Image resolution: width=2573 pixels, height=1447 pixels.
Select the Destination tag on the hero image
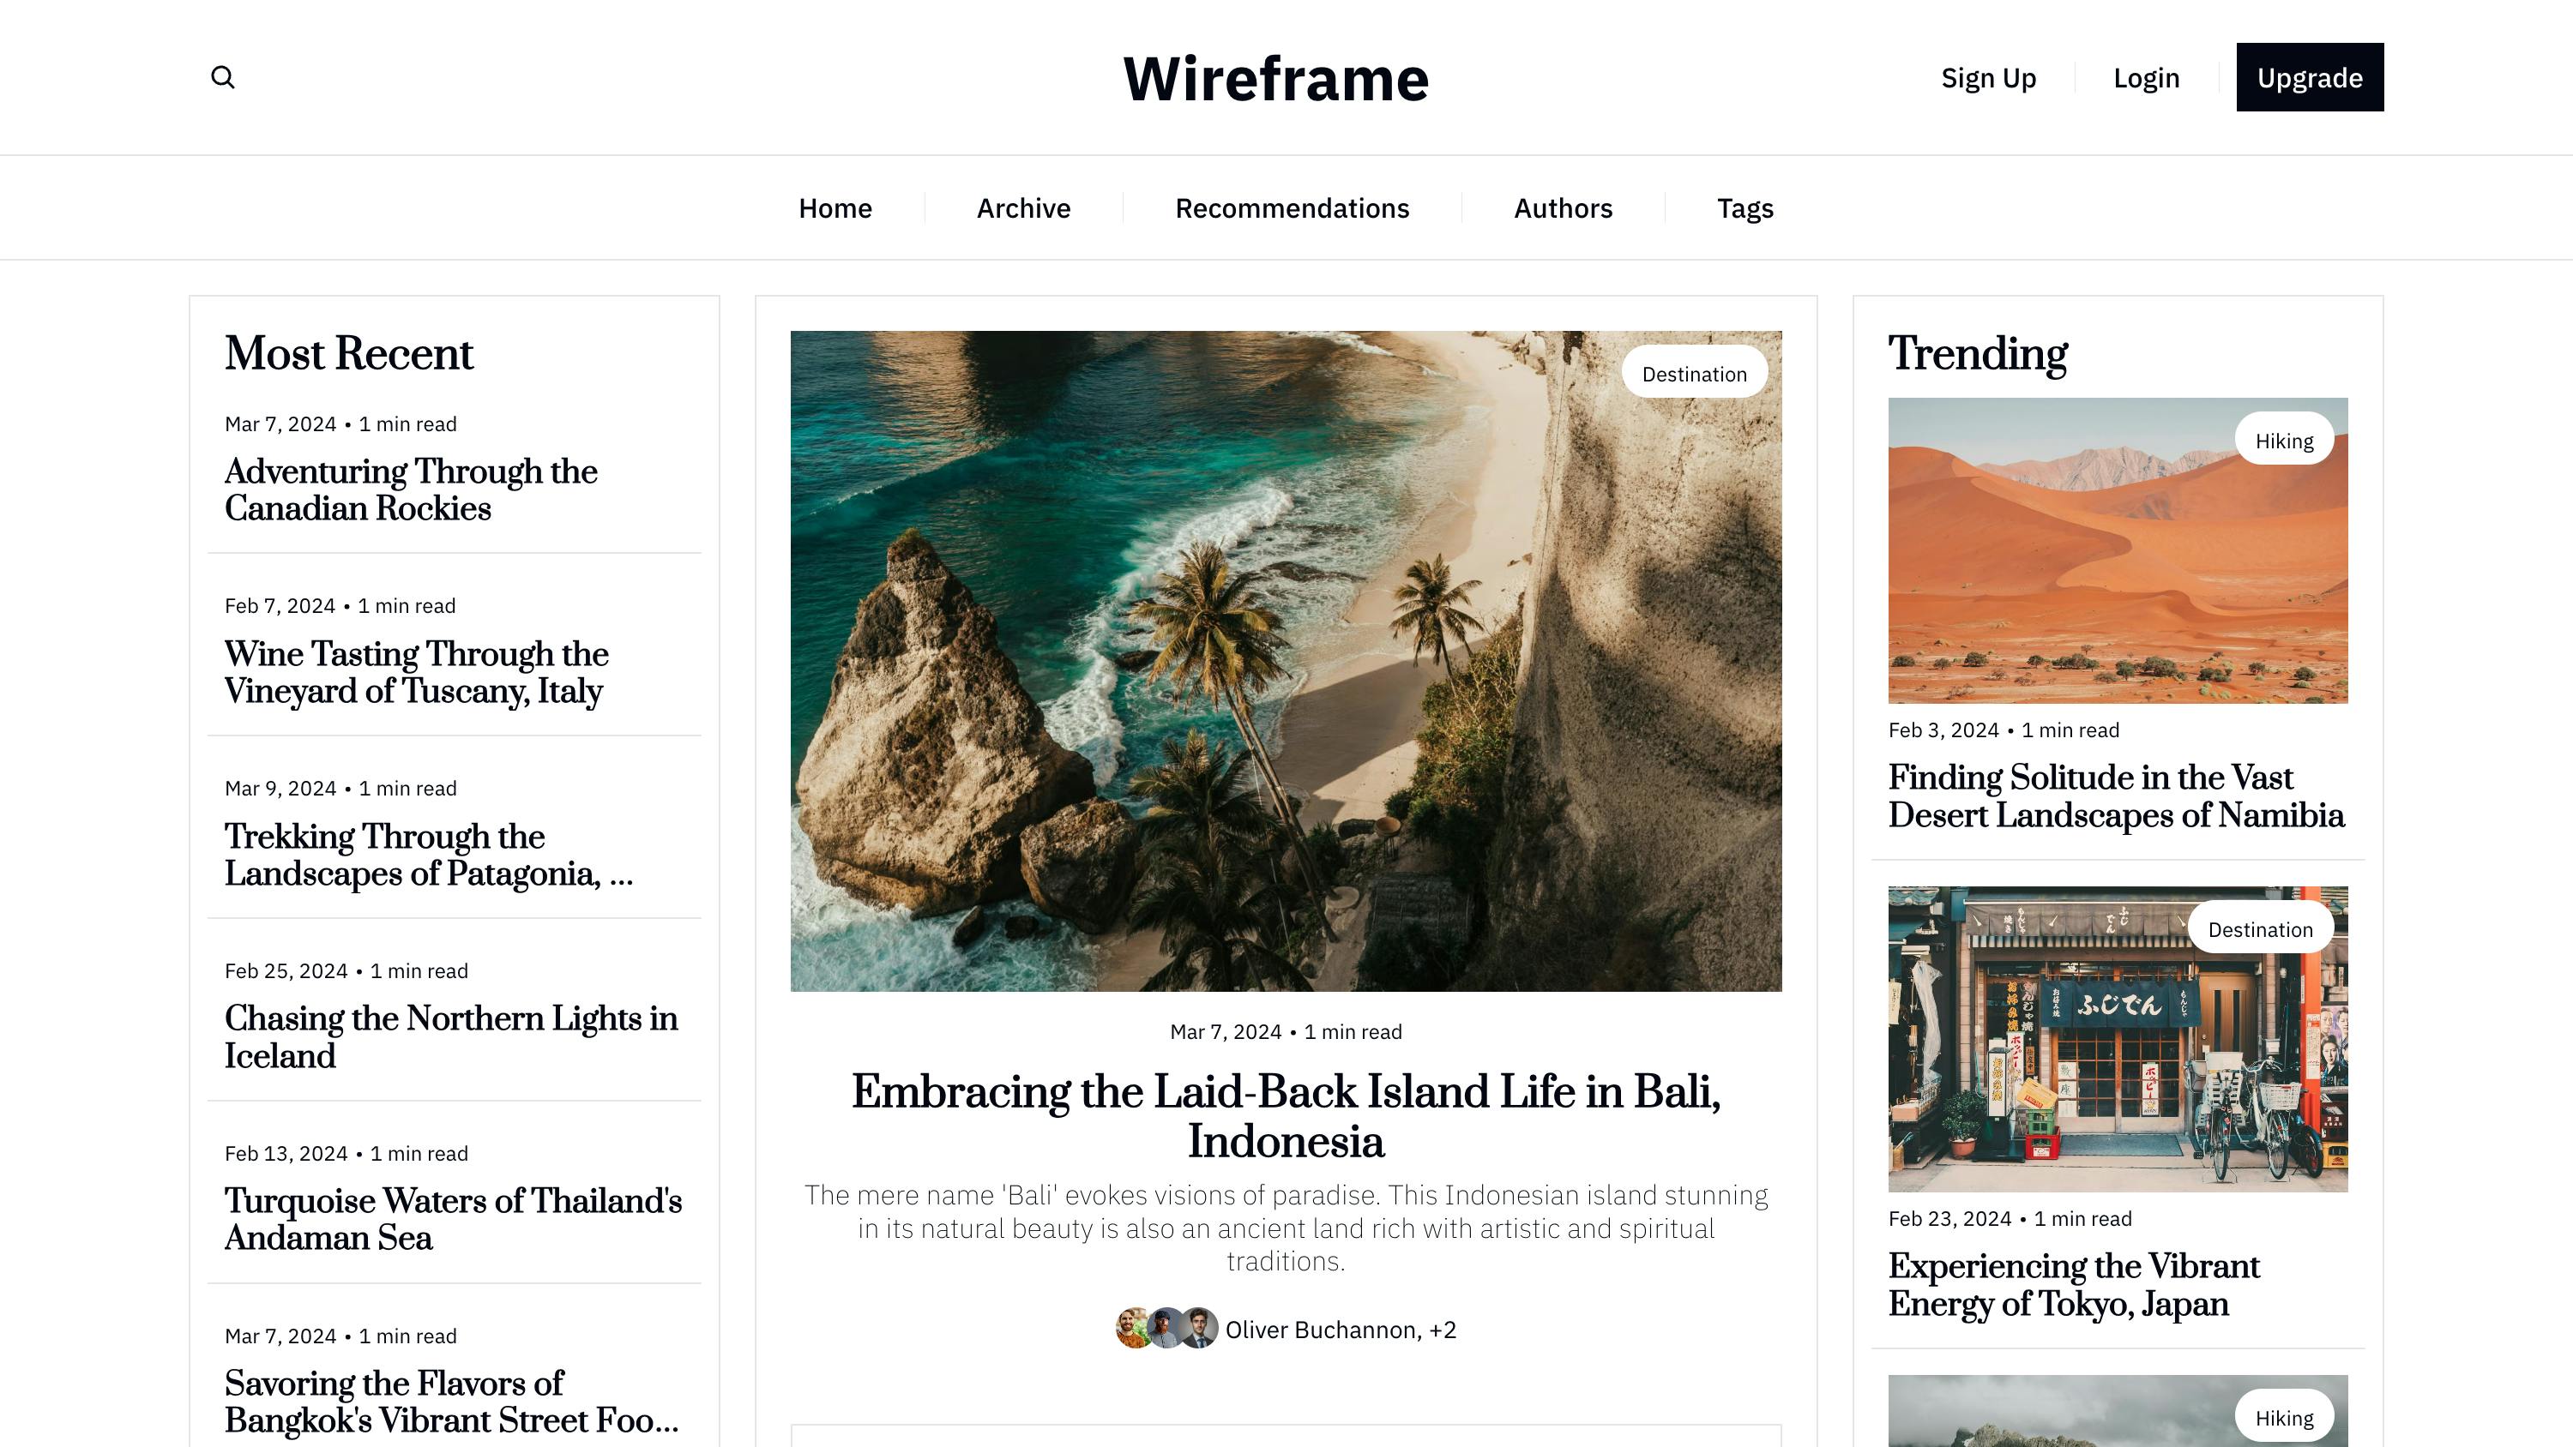[x=1694, y=373]
